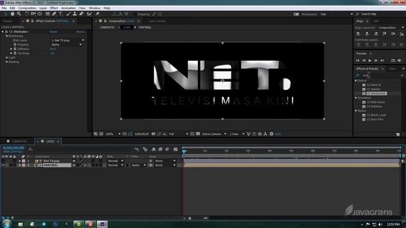Screen dimensions: 406x228
Task: Click the Windows Start orb
Action: point(6,224)
